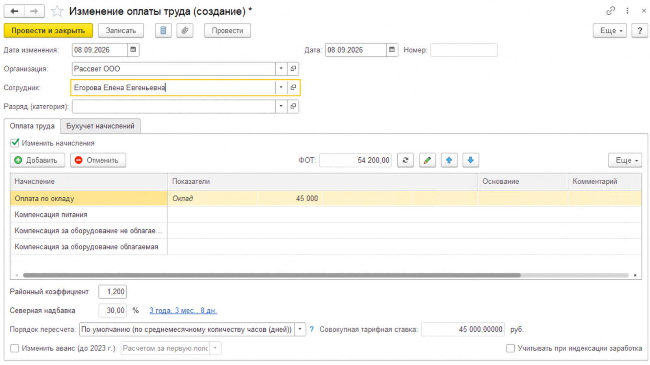Open the Организация record via open icon

coord(293,69)
